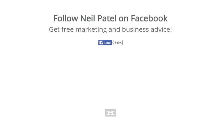Click the word "and" in the subheading
Viewport: 221px width, 119px height.
click(x=114, y=29)
